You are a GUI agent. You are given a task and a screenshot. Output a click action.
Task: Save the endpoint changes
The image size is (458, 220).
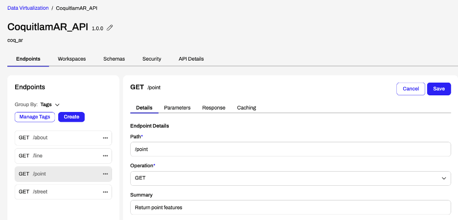pyautogui.click(x=439, y=88)
